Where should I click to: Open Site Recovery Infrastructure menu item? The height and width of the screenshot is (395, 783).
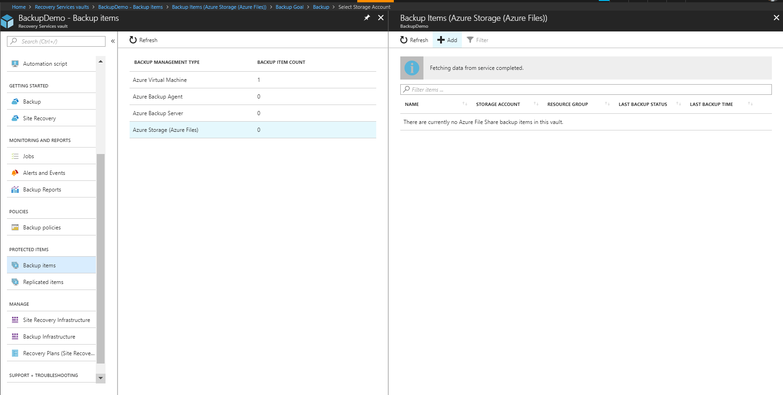51,320
